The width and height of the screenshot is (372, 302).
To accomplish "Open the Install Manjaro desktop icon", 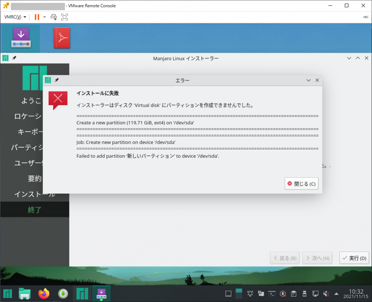I will tap(21, 38).
